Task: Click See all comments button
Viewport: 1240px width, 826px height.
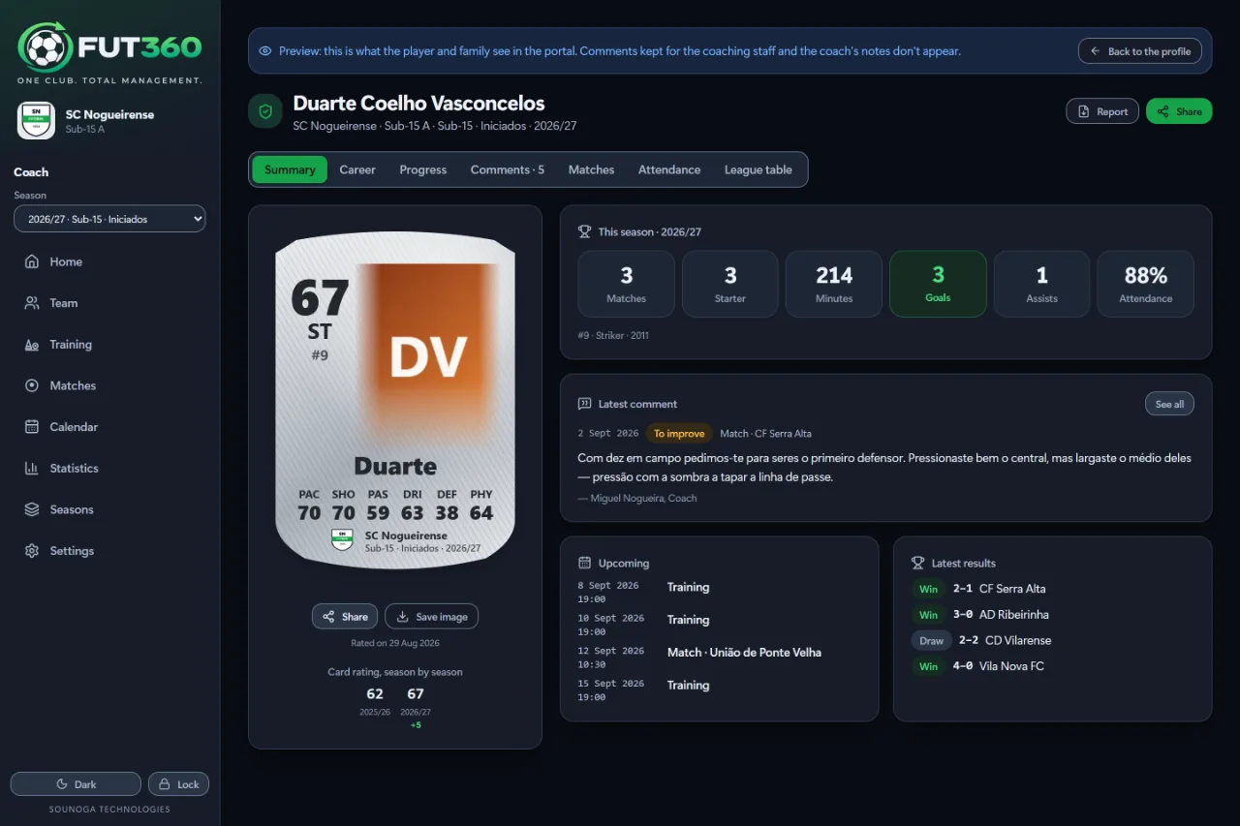Action: pos(1169,404)
